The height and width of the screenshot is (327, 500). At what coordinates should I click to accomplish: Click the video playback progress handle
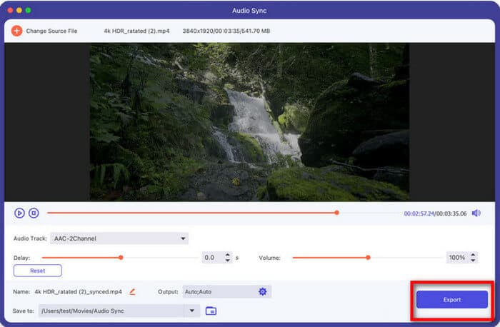pos(336,213)
